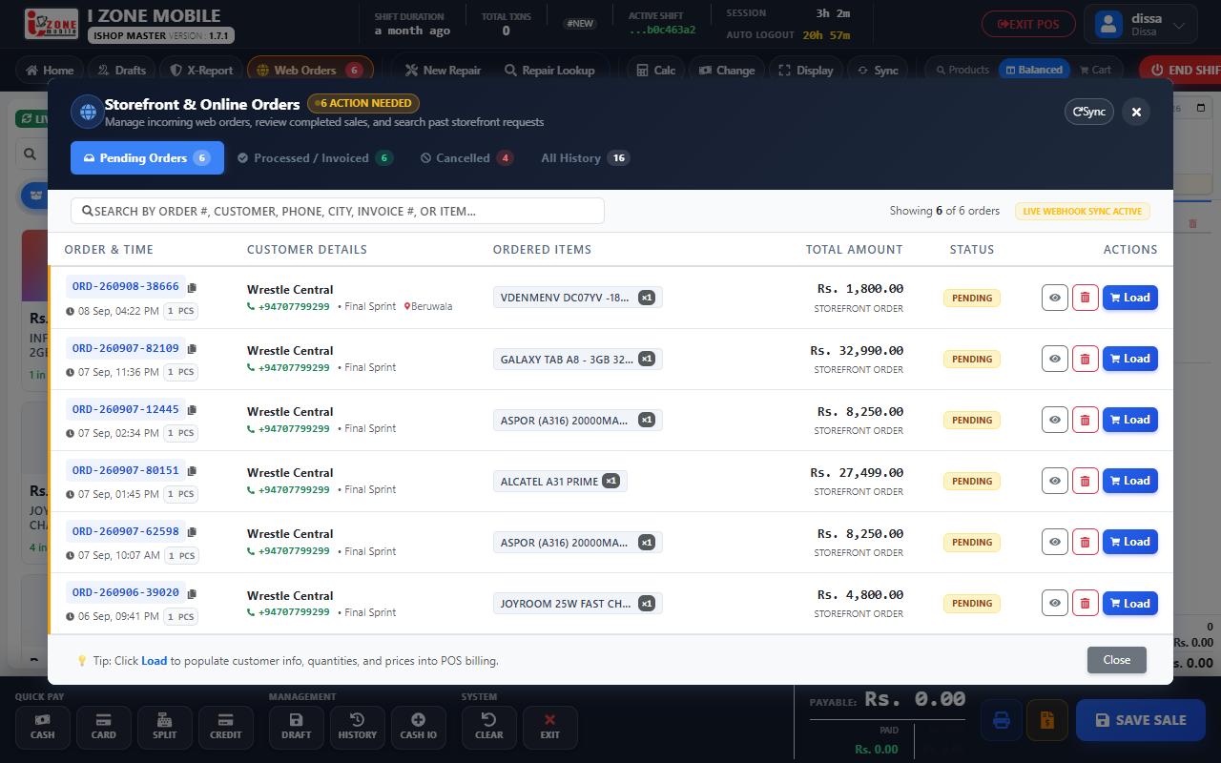This screenshot has width=1221, height=763.
Task: Show the All History tab
Action: pyautogui.click(x=585, y=158)
